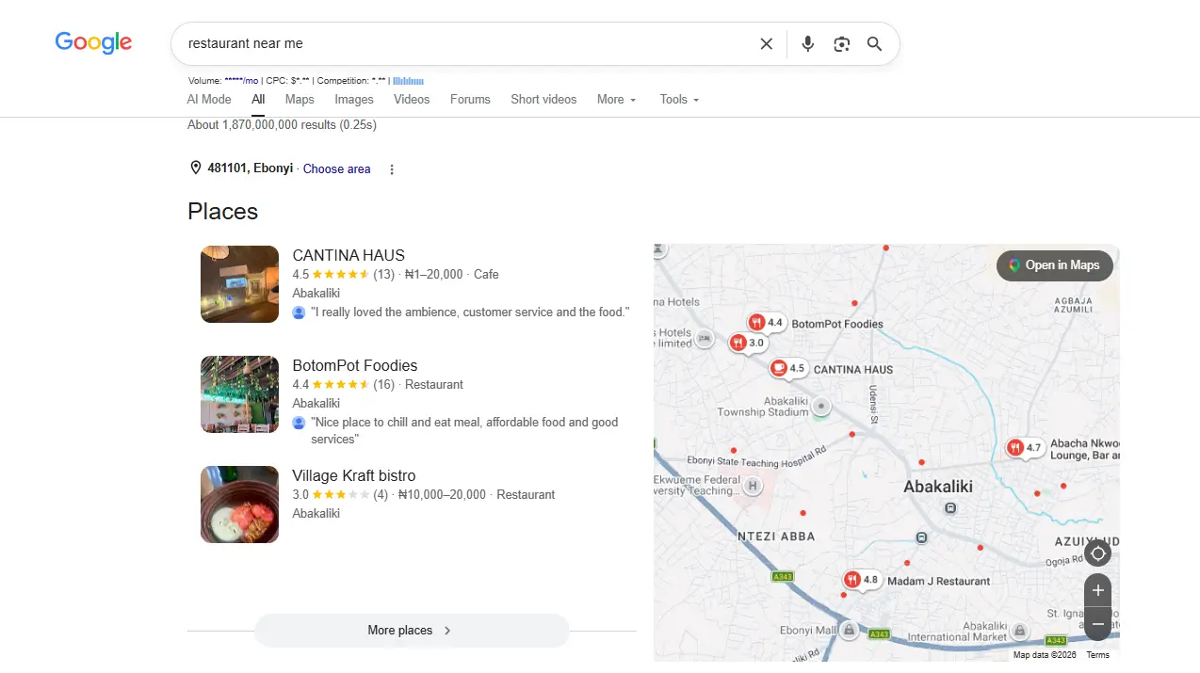Screen dimensions: 1200x673
Task: Expand the Tools dropdown
Action: 679,99
